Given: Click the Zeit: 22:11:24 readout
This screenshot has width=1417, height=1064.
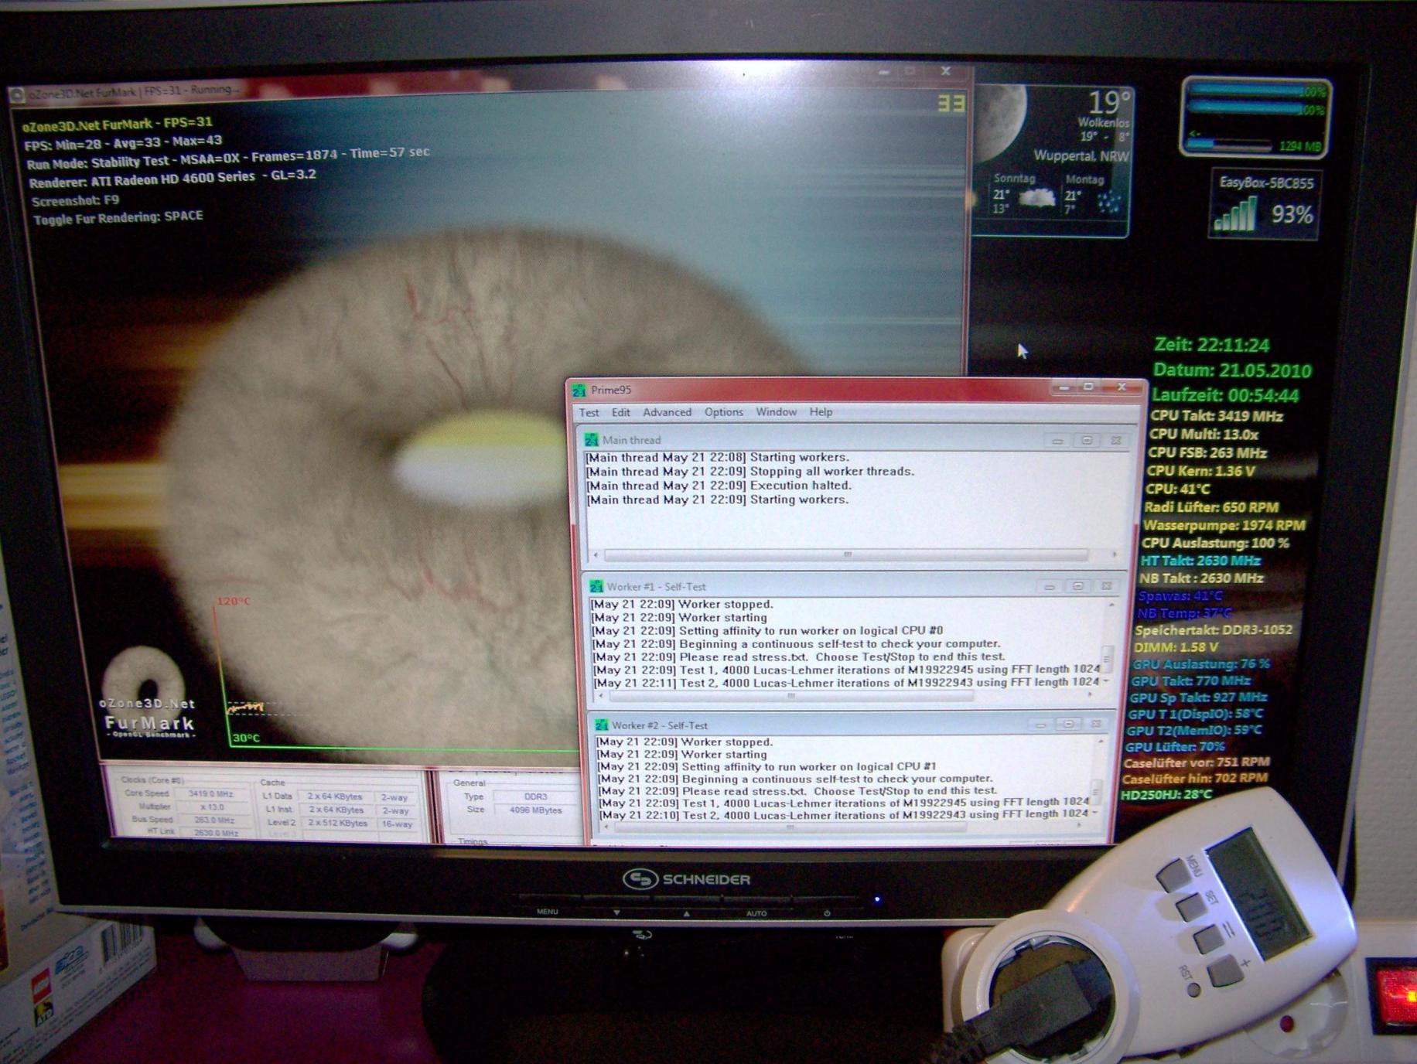Looking at the screenshot, I should (x=1211, y=345).
